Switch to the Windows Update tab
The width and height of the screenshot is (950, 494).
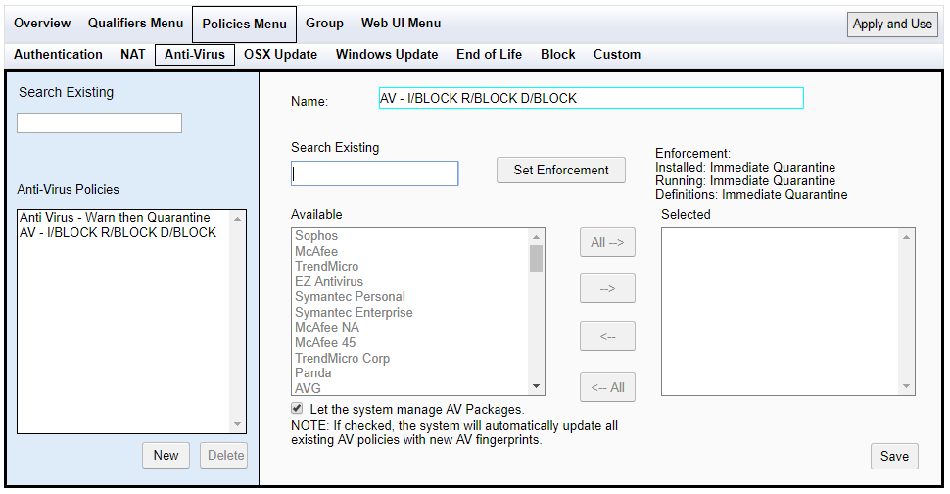tap(387, 55)
